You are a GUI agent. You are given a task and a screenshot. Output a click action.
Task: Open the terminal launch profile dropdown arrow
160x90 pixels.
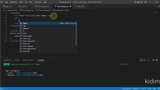pyautogui.click(x=150, y=60)
